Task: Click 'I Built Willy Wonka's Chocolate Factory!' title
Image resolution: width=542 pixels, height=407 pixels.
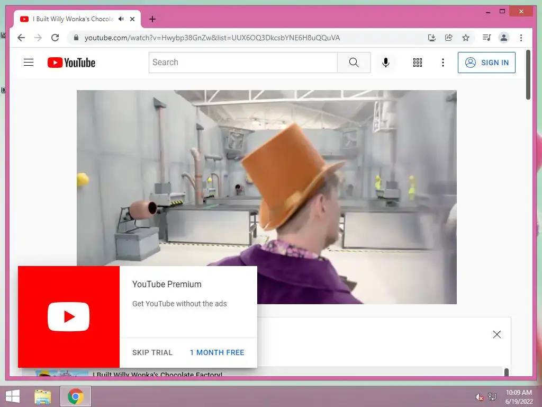Action: [x=158, y=374]
